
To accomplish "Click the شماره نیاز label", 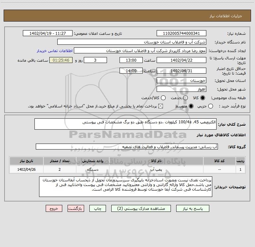I will (x=236, y=34).
